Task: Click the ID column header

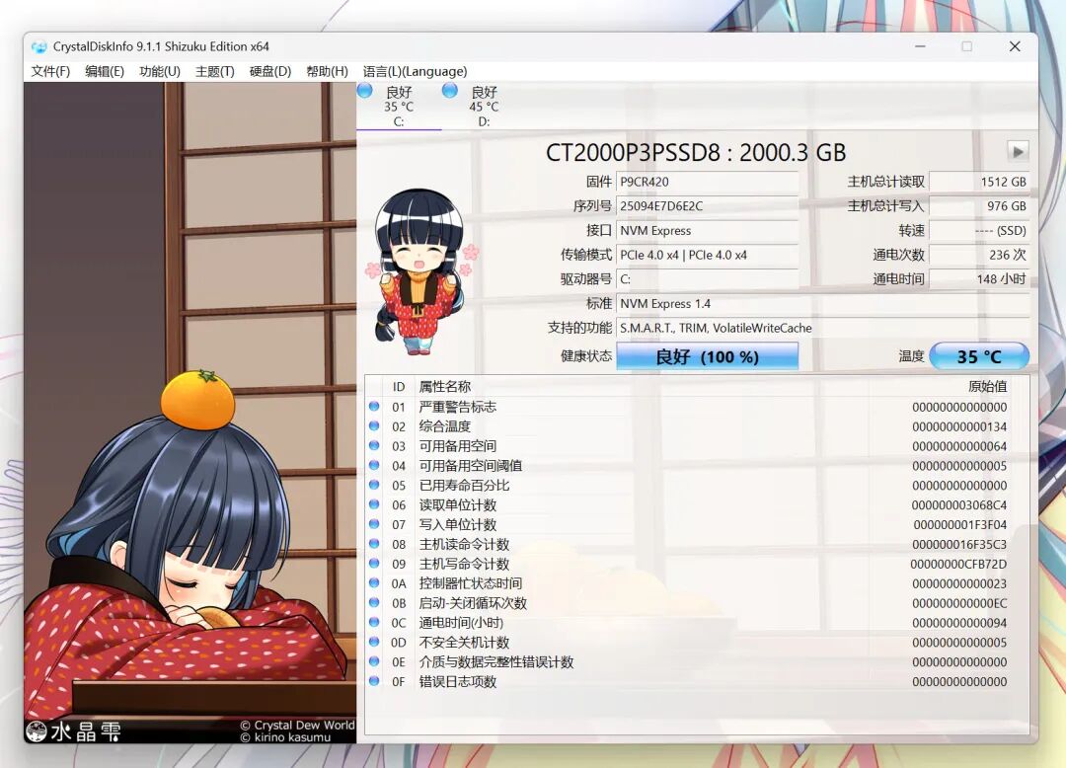Action: tap(399, 387)
